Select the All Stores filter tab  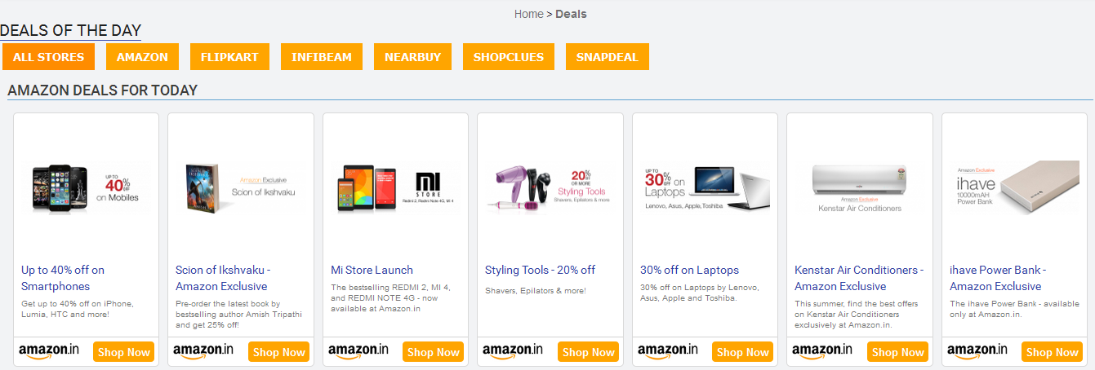48,57
